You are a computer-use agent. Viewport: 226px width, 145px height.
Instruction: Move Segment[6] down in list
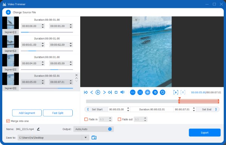tap(76, 81)
